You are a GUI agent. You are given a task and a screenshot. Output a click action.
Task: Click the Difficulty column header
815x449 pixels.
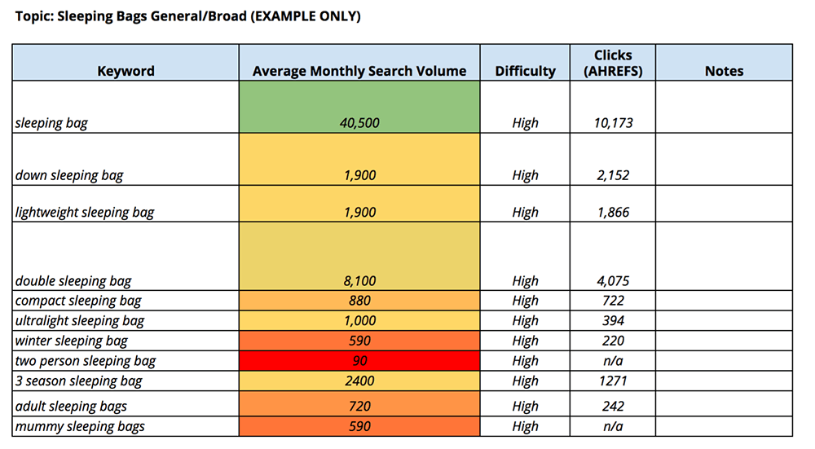525,71
